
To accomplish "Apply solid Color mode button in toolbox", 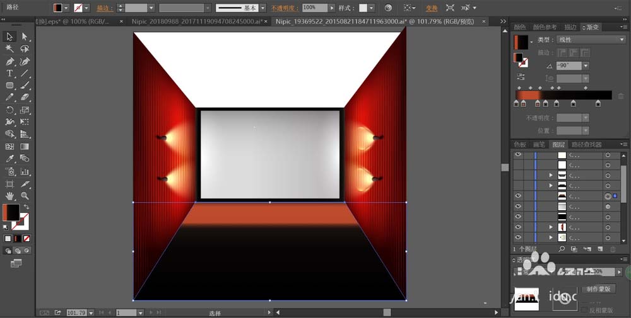I will point(8,239).
